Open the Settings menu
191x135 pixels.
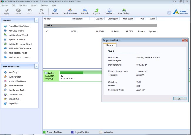(45, 6)
